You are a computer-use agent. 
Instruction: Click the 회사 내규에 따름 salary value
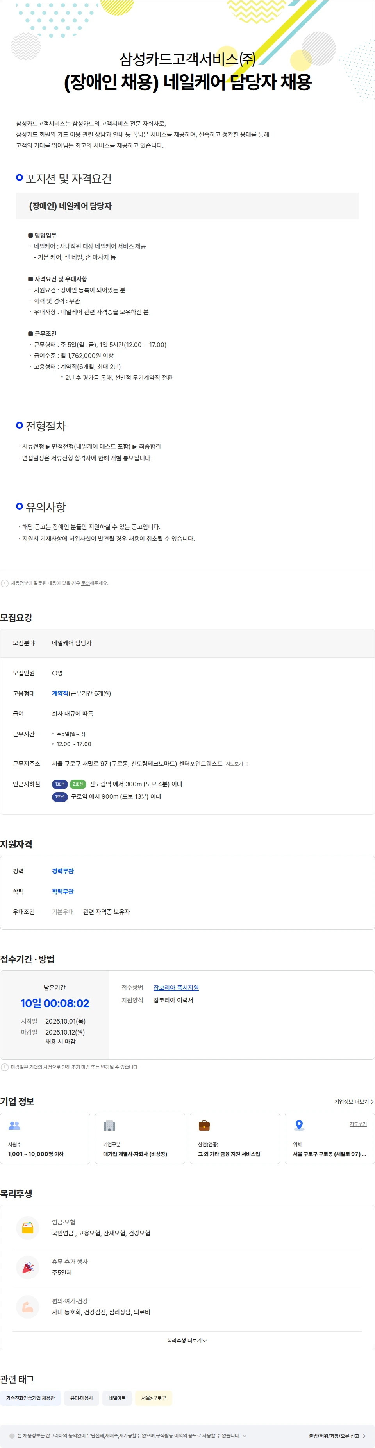coord(73,714)
